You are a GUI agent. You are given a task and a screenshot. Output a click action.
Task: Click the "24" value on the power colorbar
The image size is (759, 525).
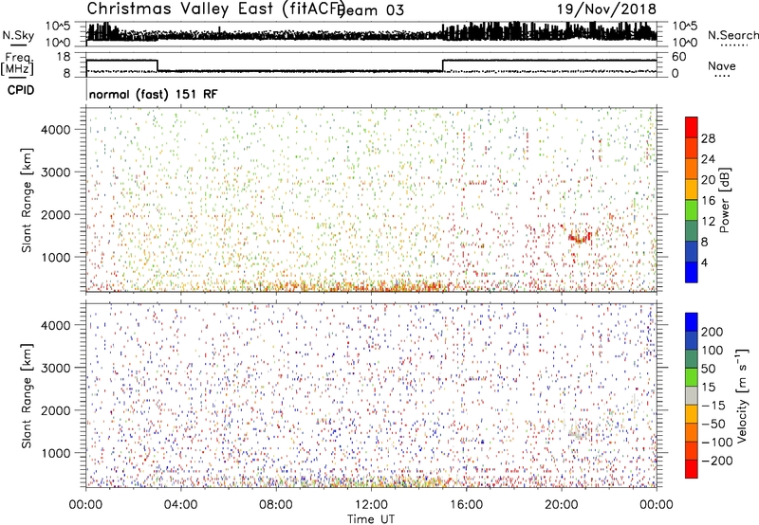pyautogui.click(x=708, y=159)
